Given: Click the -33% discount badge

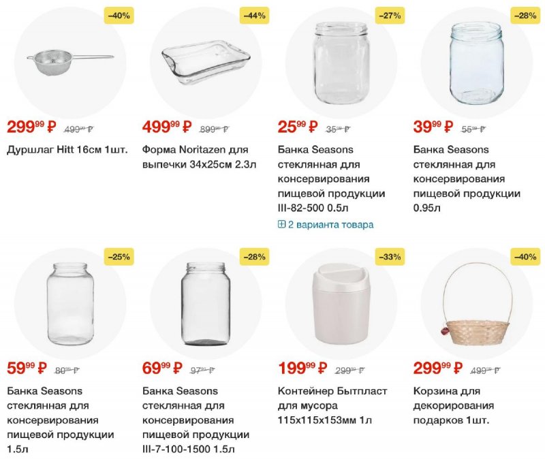Looking at the screenshot, I should pos(390,257).
